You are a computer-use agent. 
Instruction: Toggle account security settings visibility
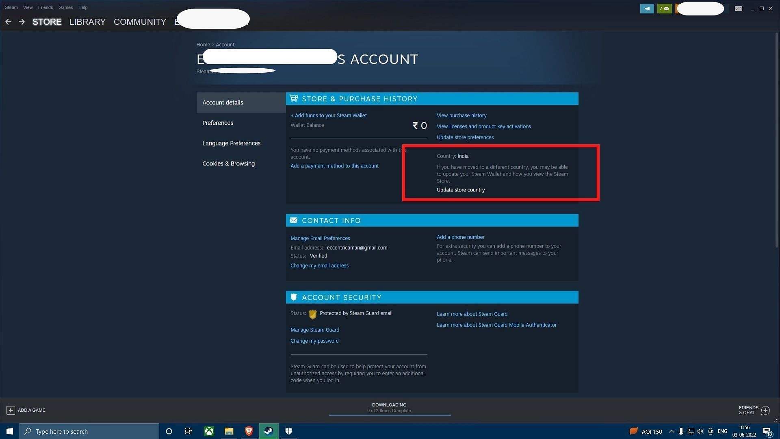(x=432, y=298)
